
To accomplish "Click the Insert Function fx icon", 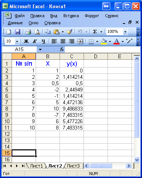I will point(62,49).
